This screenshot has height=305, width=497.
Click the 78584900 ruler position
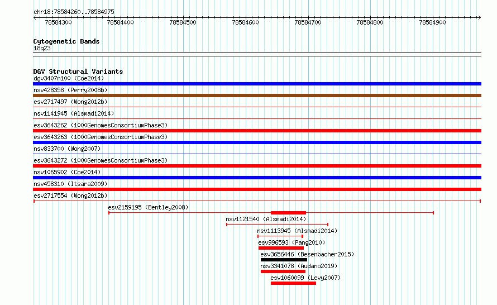432,22
